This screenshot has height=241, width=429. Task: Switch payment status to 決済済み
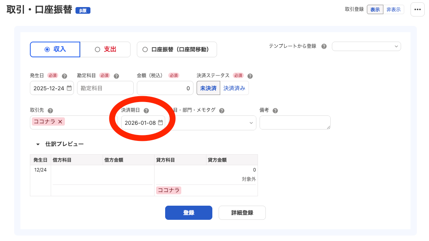pyautogui.click(x=234, y=88)
